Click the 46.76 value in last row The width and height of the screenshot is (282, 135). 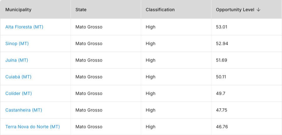tap(222, 127)
